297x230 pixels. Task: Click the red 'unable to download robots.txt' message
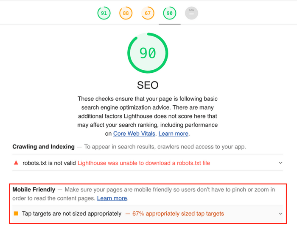click(143, 163)
